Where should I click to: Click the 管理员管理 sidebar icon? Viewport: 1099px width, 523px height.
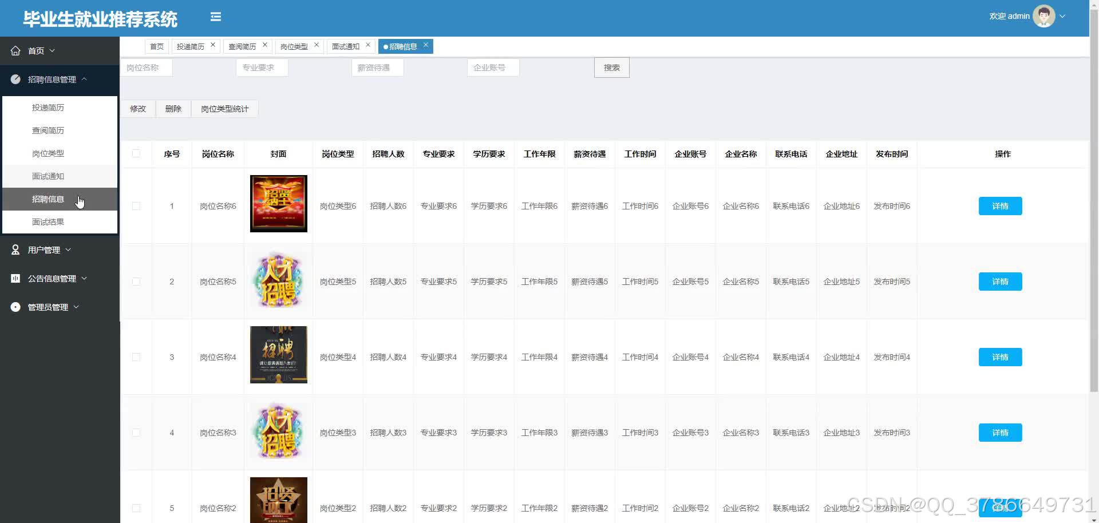coord(15,307)
